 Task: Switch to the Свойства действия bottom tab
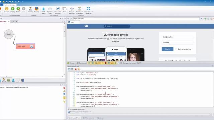pyautogui.click(x=74, y=118)
